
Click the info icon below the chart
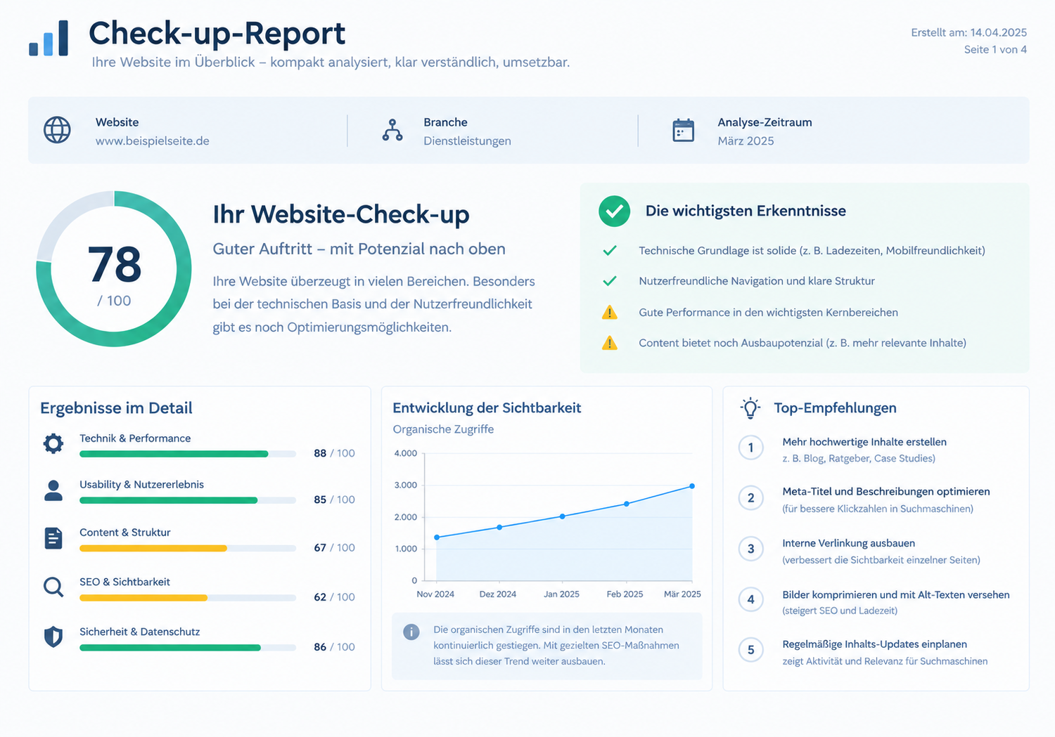411,632
